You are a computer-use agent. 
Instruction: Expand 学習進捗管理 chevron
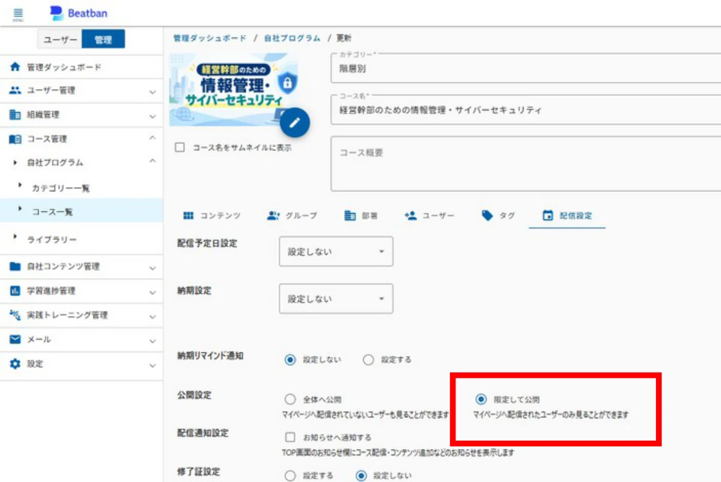pyautogui.click(x=152, y=292)
